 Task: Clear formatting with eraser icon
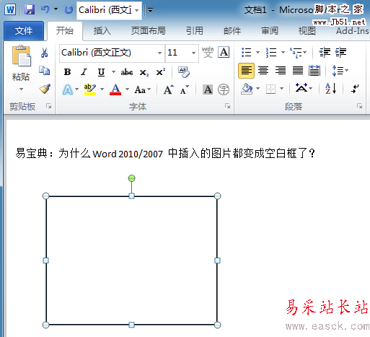pos(184,72)
